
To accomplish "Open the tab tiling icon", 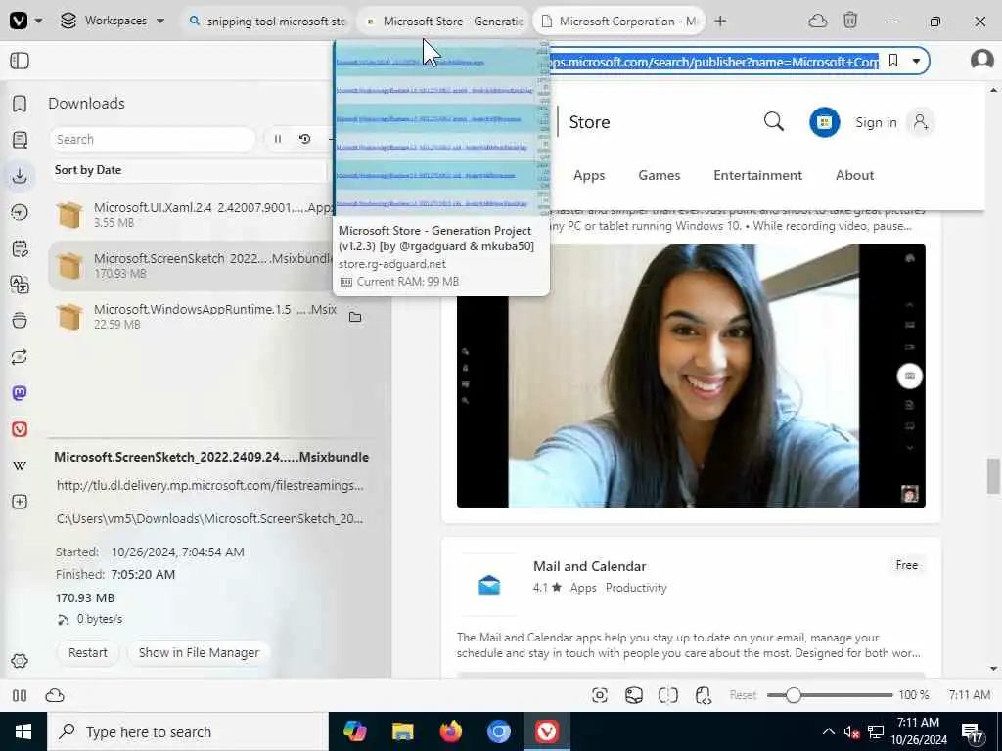I will point(667,695).
